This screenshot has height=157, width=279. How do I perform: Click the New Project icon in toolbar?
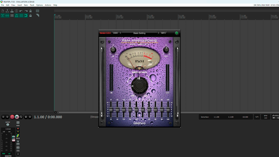[x=3, y=11]
